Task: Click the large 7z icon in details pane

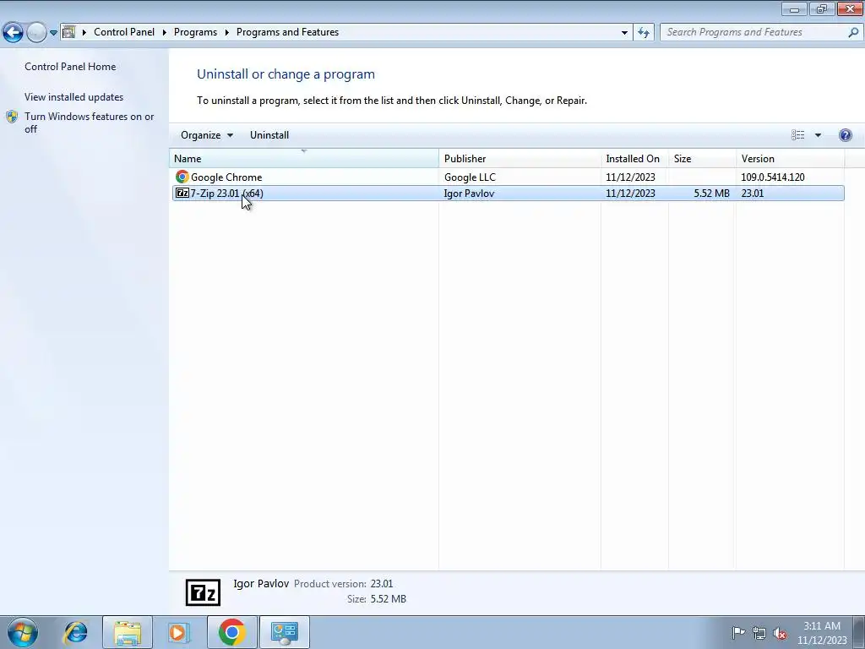Action: (203, 592)
